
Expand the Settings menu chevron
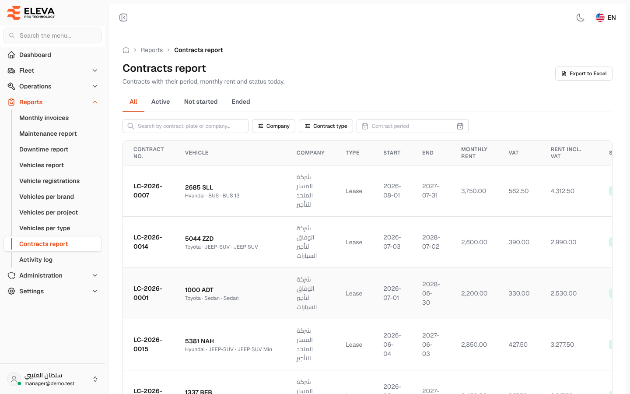point(95,291)
